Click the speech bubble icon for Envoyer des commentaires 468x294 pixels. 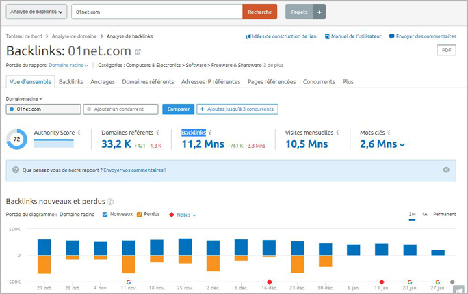391,36
